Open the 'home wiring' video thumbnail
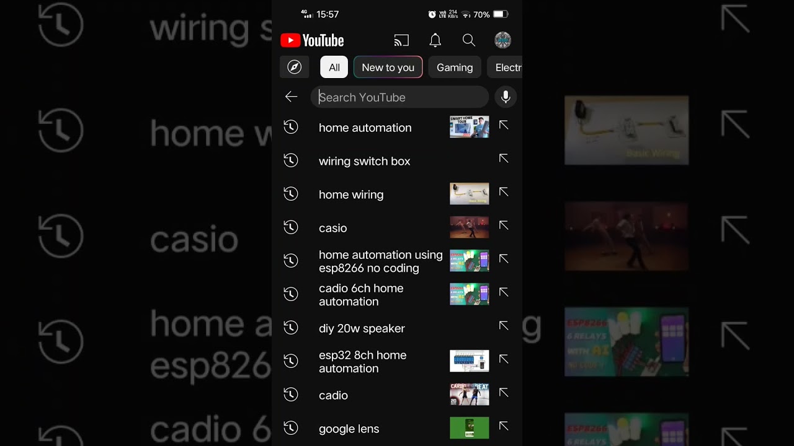The height and width of the screenshot is (446, 794). coord(469,194)
